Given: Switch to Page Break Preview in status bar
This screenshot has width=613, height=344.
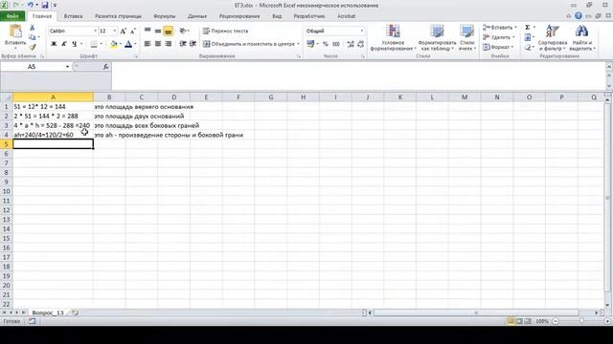Looking at the screenshot, I should pos(528,321).
